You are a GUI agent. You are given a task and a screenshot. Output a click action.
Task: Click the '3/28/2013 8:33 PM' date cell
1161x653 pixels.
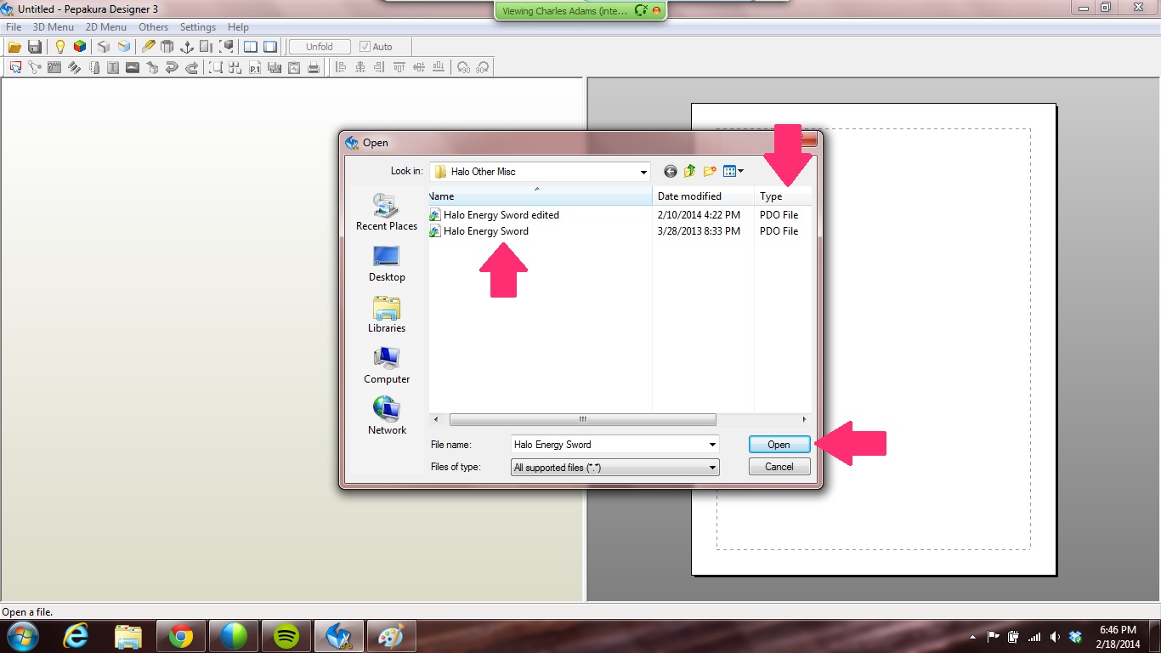pyautogui.click(x=699, y=231)
